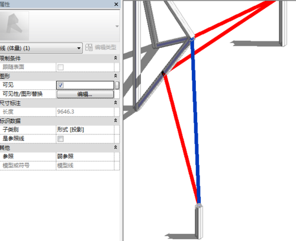Select the 子类别 property label
The image size is (296, 241).
click(11, 130)
